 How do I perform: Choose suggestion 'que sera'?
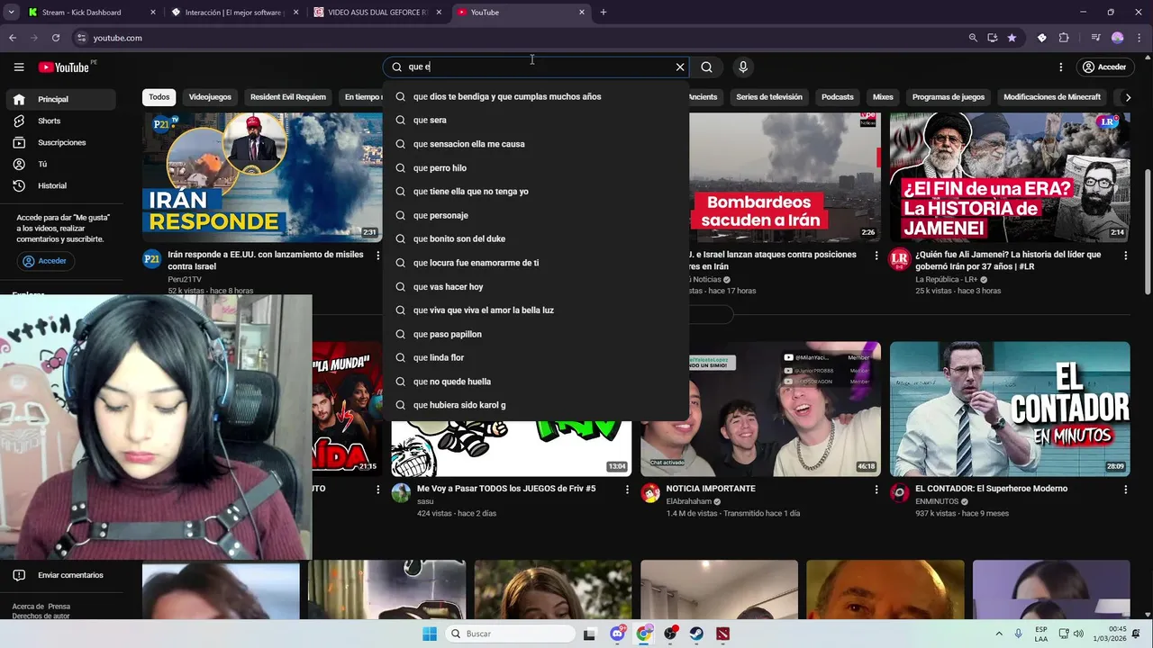coord(536,120)
